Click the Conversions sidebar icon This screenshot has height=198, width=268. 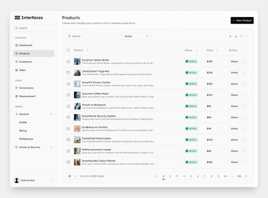(x=17, y=88)
